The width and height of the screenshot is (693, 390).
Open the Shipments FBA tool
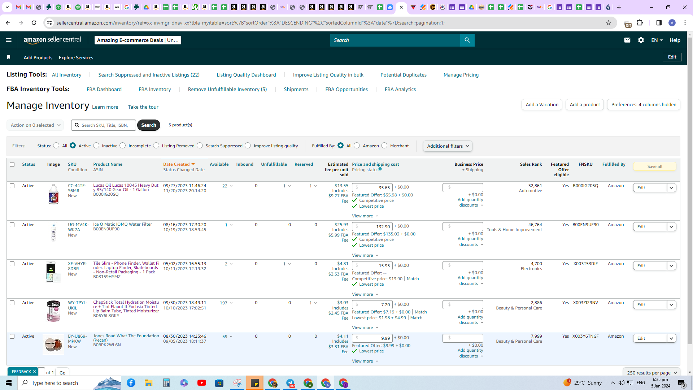tap(296, 89)
